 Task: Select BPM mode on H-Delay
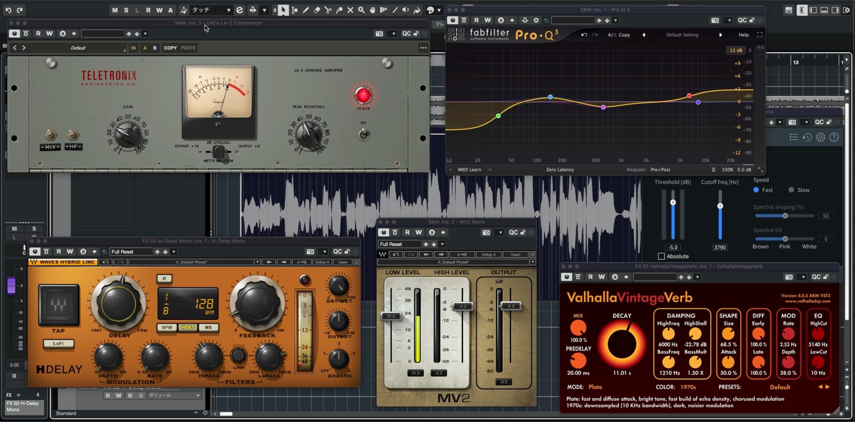click(x=167, y=328)
